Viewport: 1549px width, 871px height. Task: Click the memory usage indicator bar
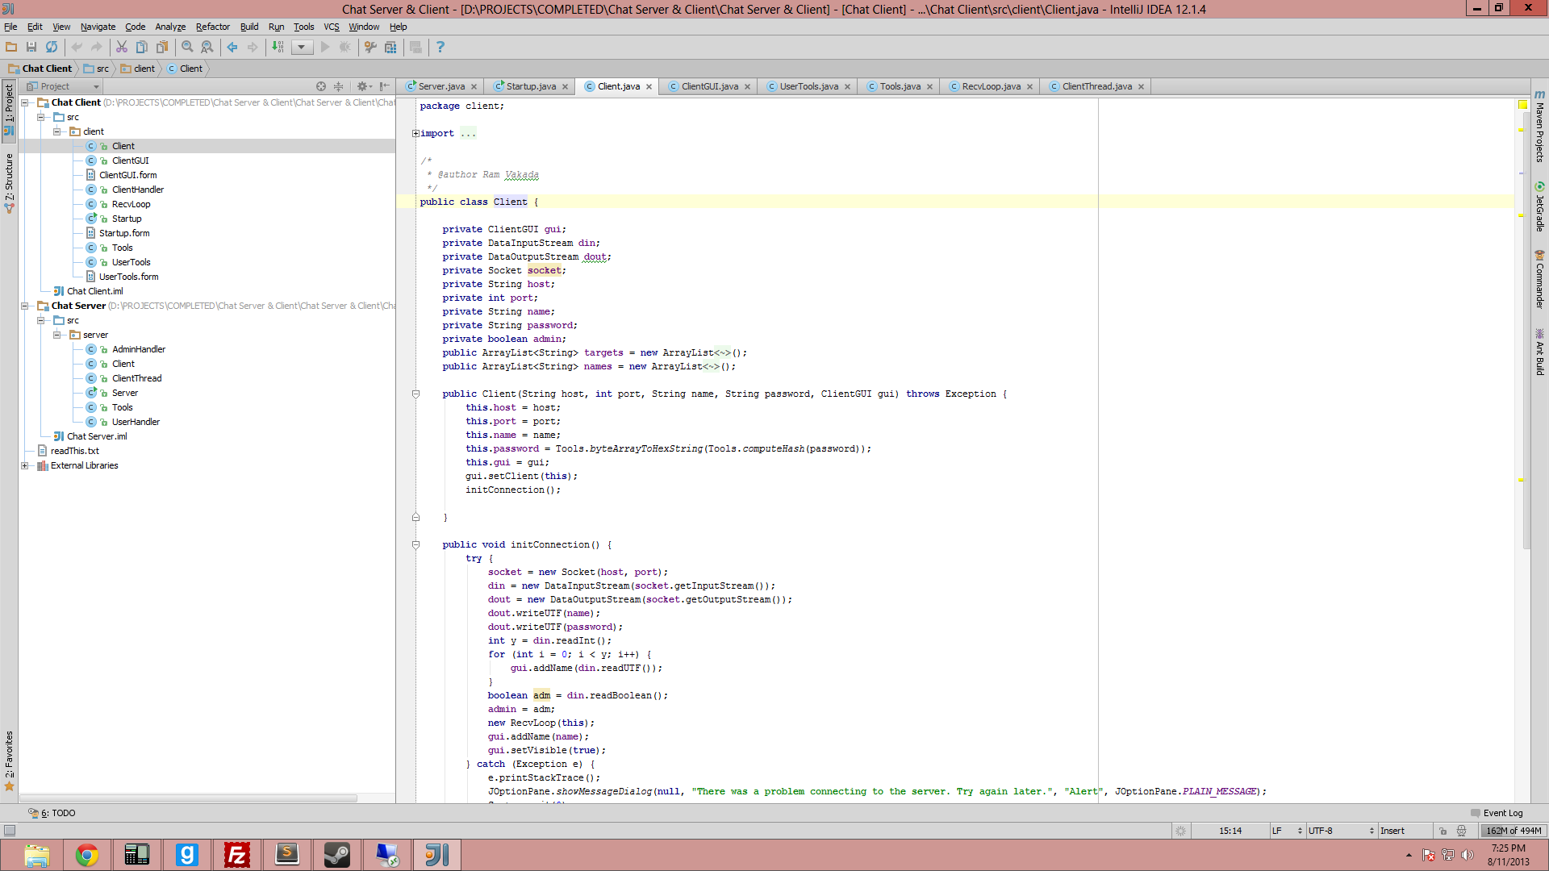click(x=1513, y=831)
